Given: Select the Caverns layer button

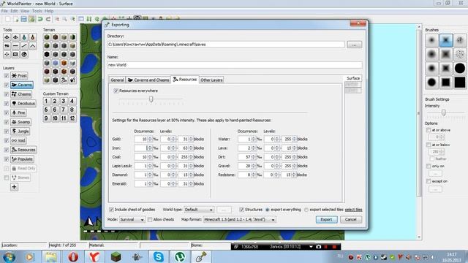Looking at the screenshot, I should pyautogui.click(x=22, y=85).
